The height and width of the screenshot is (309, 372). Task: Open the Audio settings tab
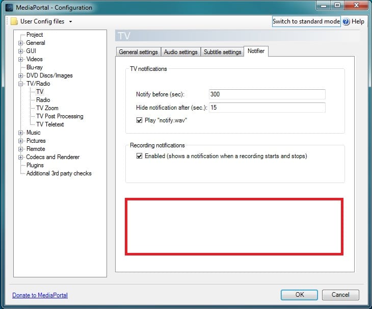click(x=180, y=52)
